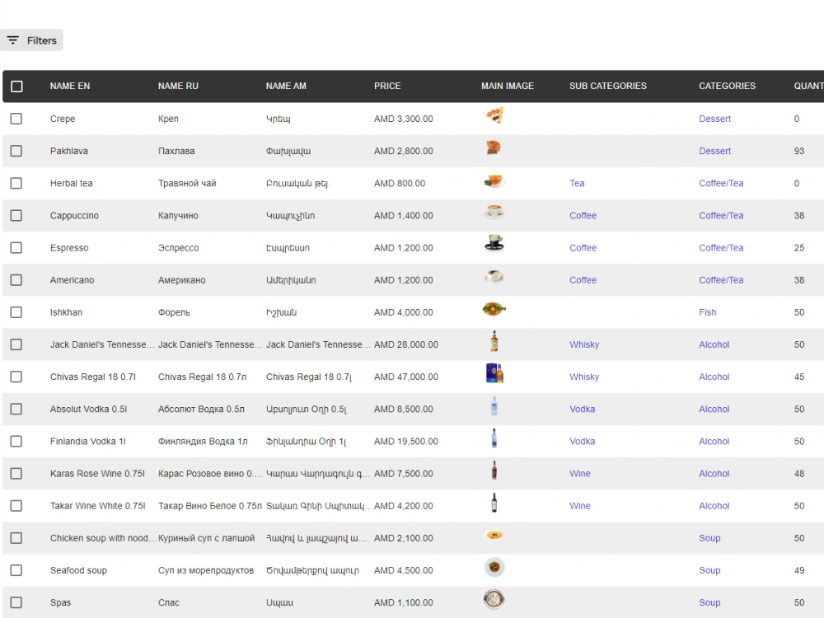The image size is (824, 618).
Task: Open Soup category link for Seafood soup
Action: click(709, 570)
